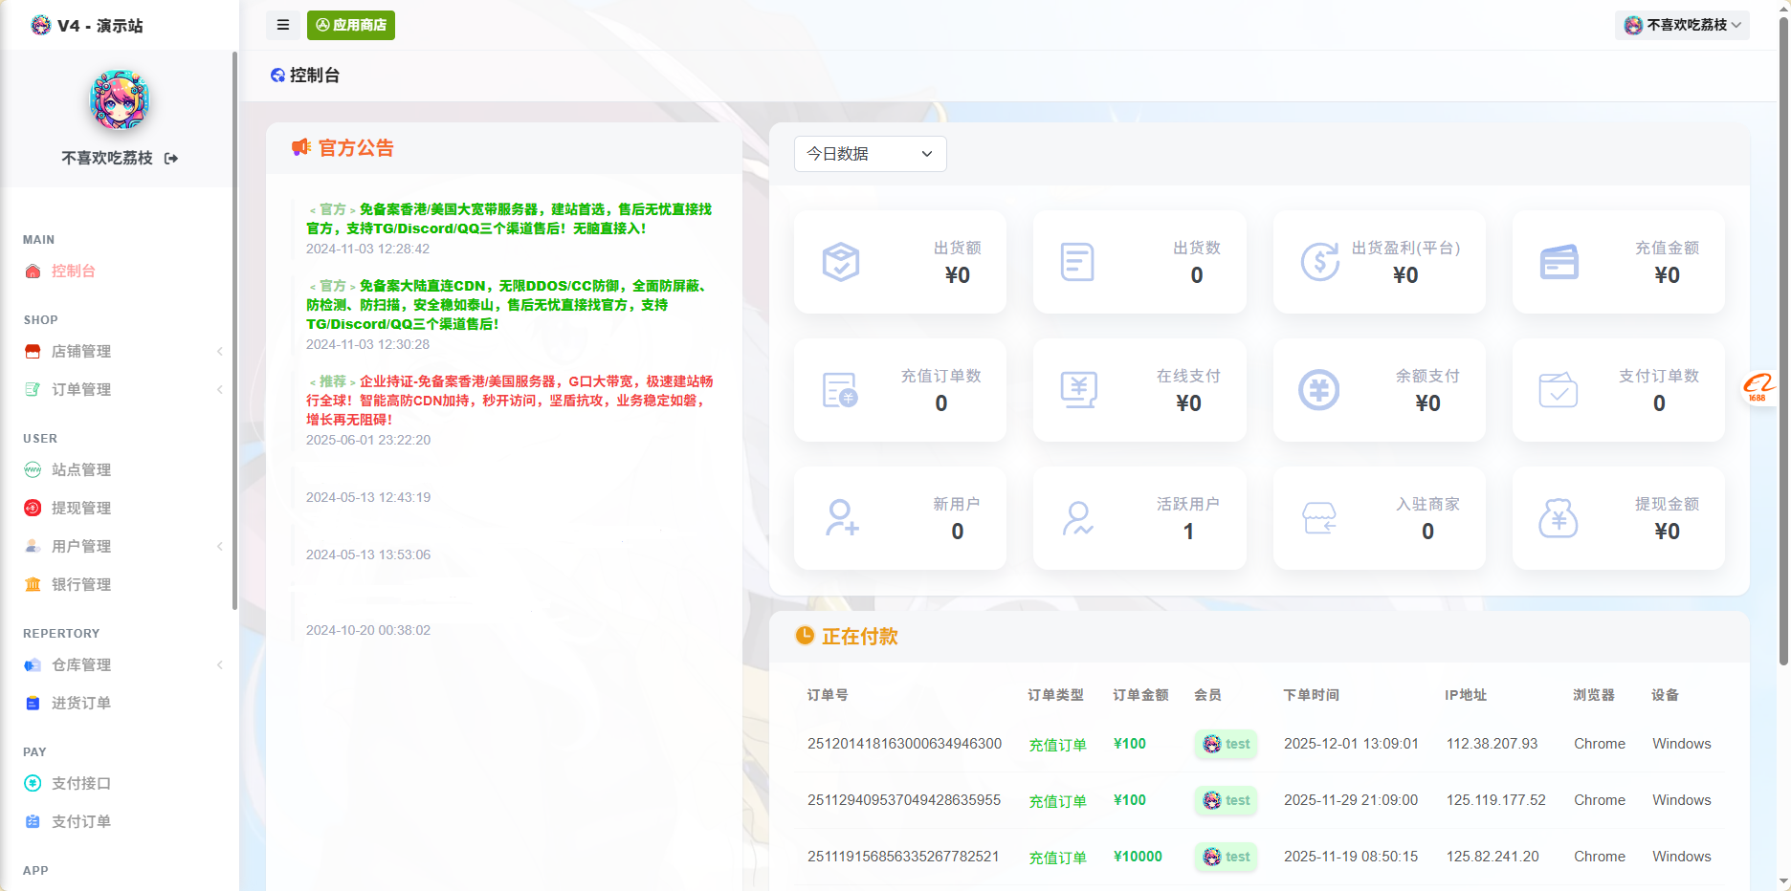The height and width of the screenshot is (891, 1791).
Task: Click the logout icon beside 不喜欢吃荔枝
Action: point(171,159)
